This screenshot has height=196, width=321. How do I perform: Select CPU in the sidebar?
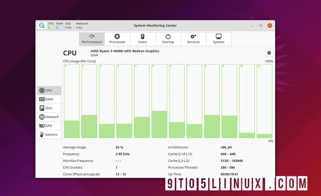coord(49,91)
